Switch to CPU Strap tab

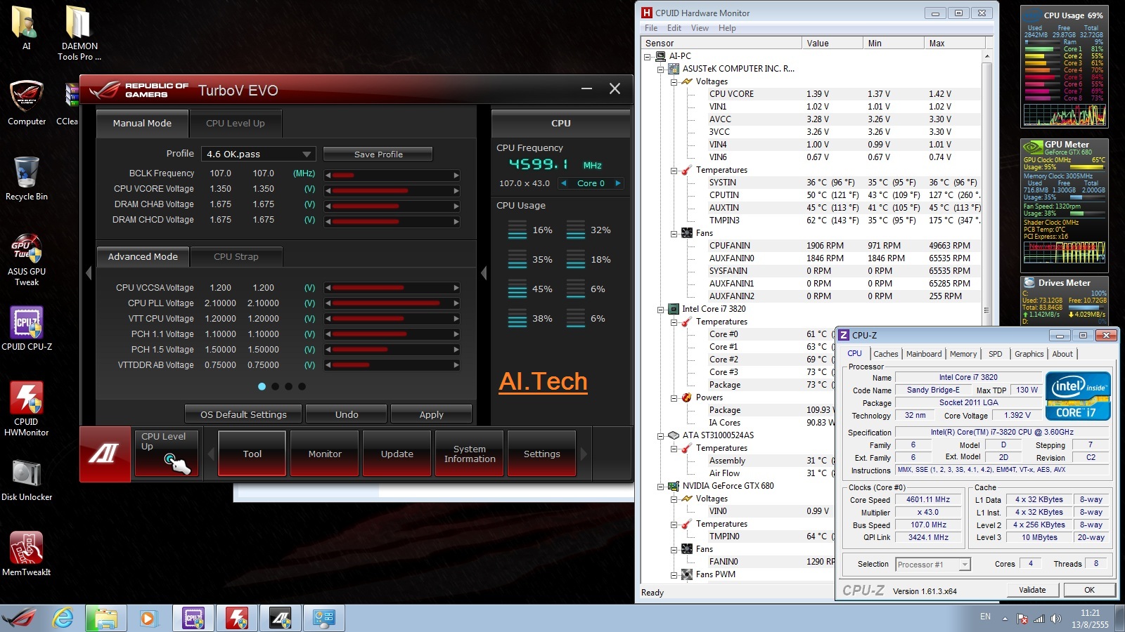(236, 257)
